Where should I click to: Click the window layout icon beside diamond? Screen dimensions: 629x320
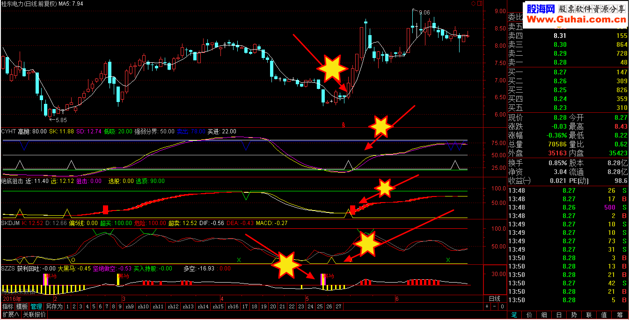(479, 3)
